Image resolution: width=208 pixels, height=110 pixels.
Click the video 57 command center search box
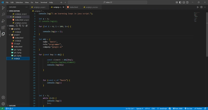[107, 2]
